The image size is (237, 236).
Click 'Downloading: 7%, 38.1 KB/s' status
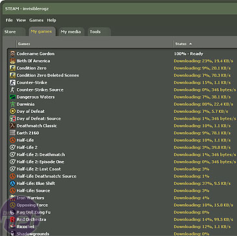tap(202, 97)
